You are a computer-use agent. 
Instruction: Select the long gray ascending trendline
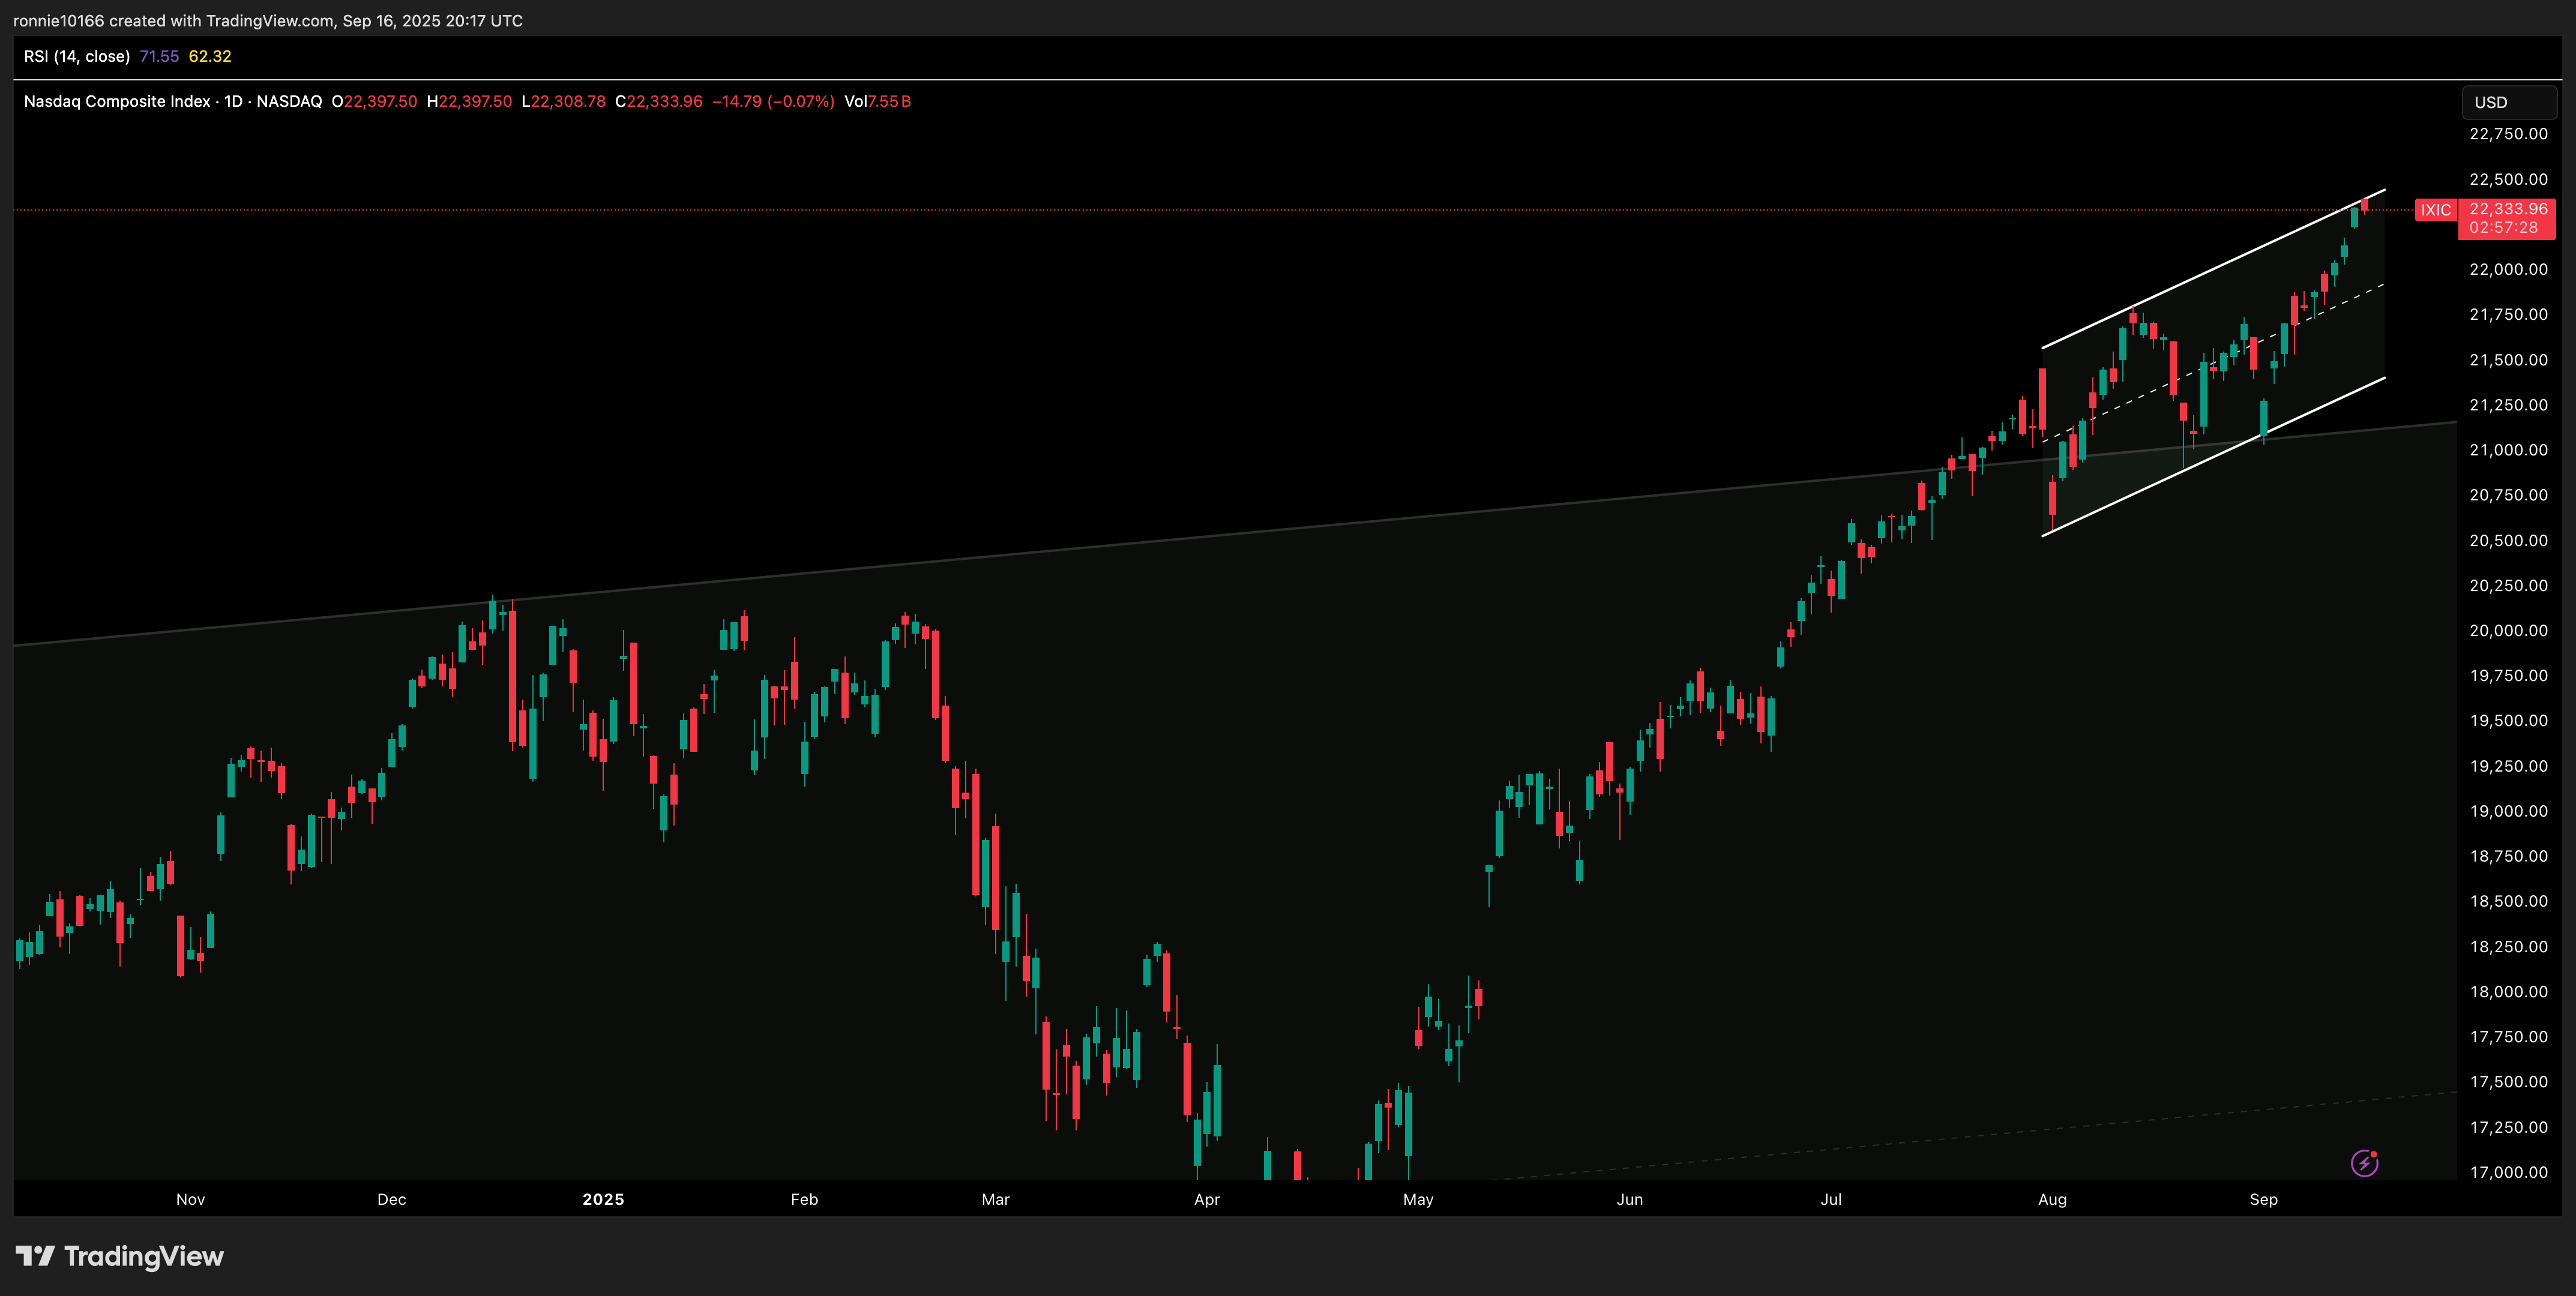(1235, 534)
